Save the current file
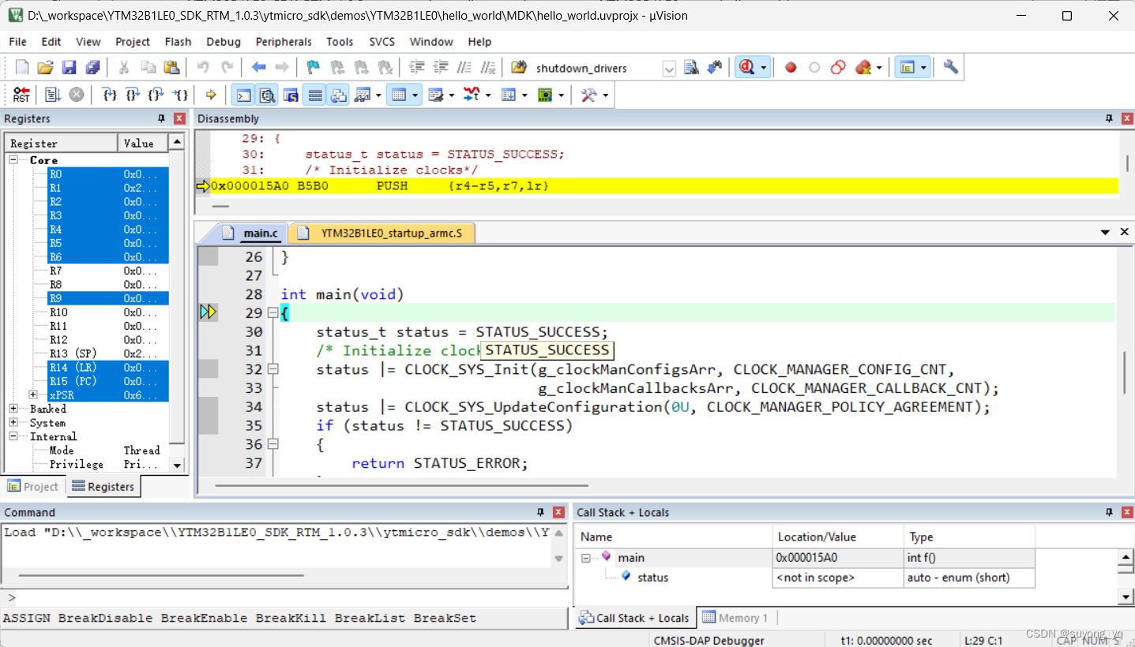 pyautogui.click(x=70, y=68)
